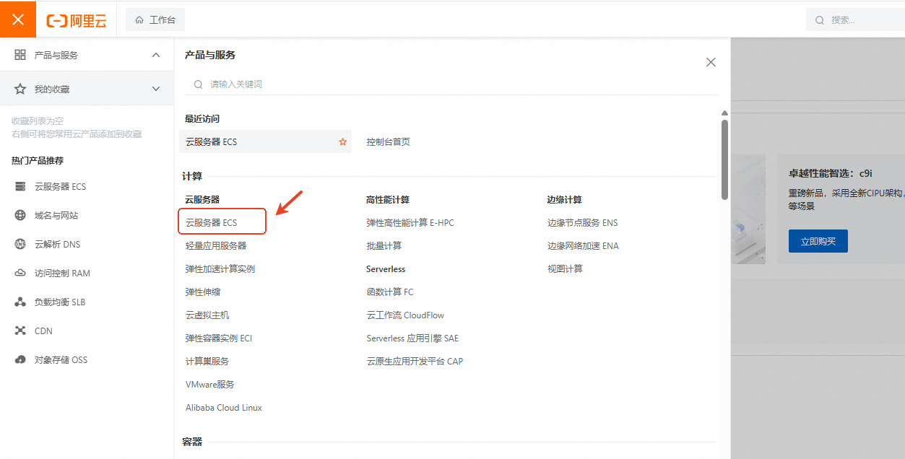This screenshot has width=905, height=459.
Task: Open 弹性容器实例 ECI
Action: pos(219,338)
